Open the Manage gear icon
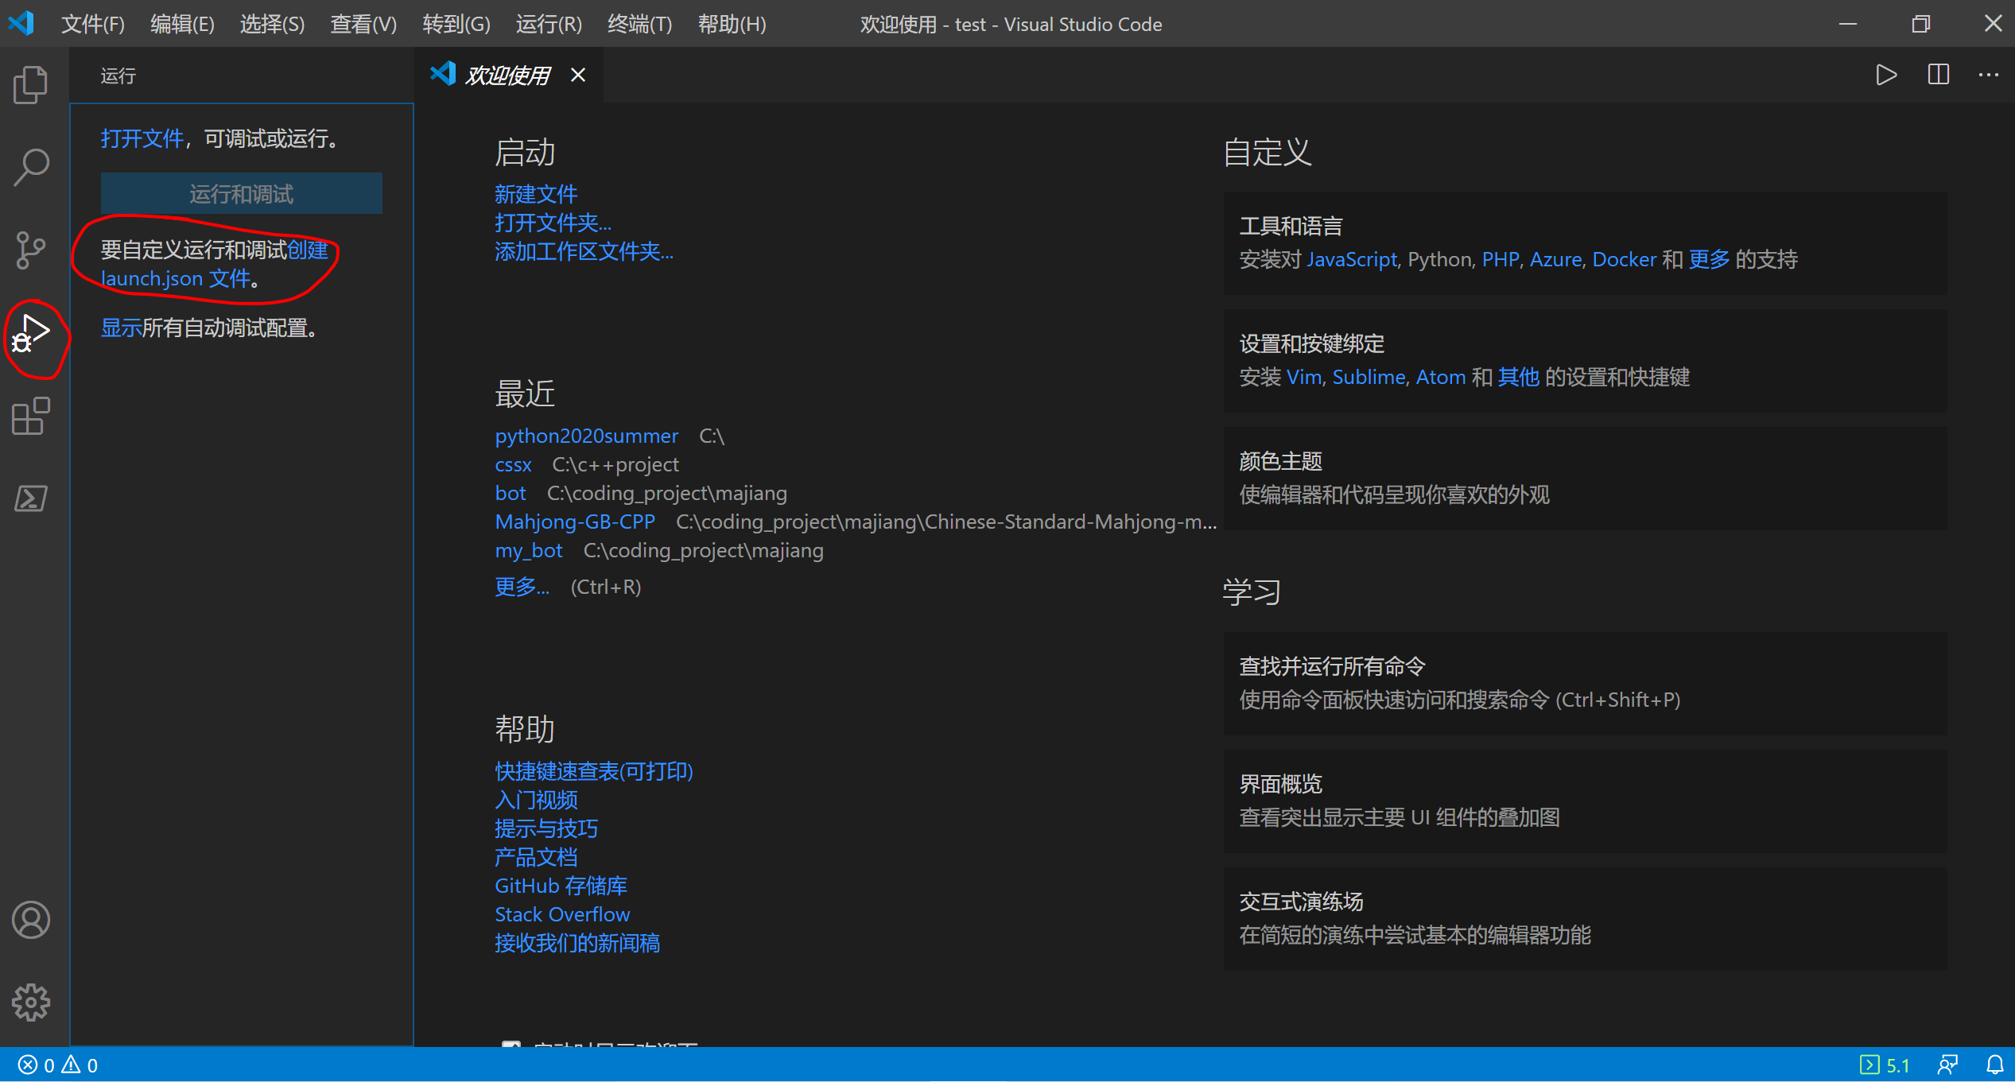The width and height of the screenshot is (2015, 1082). pyautogui.click(x=32, y=1002)
